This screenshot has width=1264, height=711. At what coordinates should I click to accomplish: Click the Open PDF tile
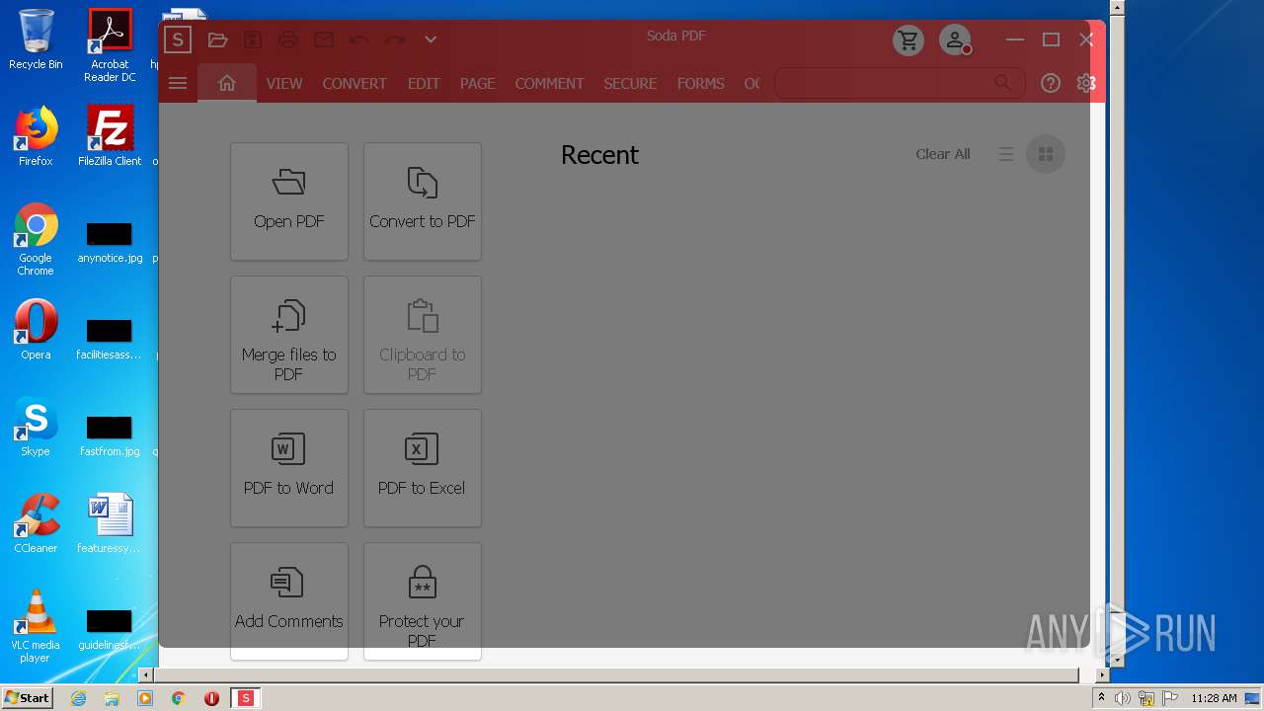(289, 201)
